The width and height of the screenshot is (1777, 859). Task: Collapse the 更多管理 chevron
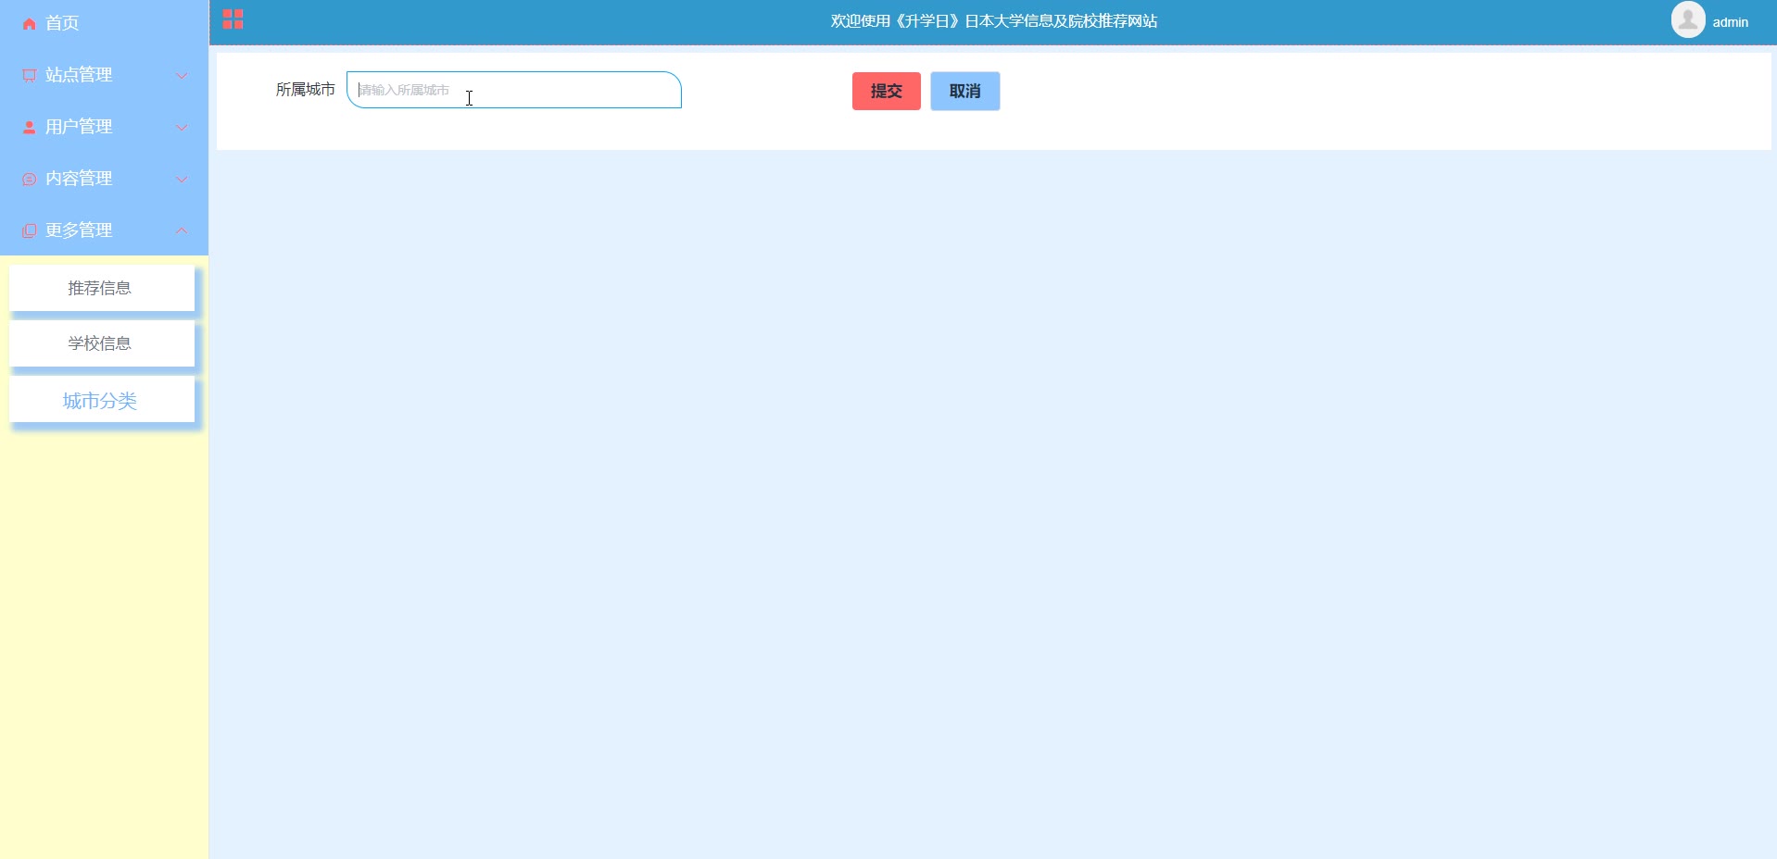182,230
